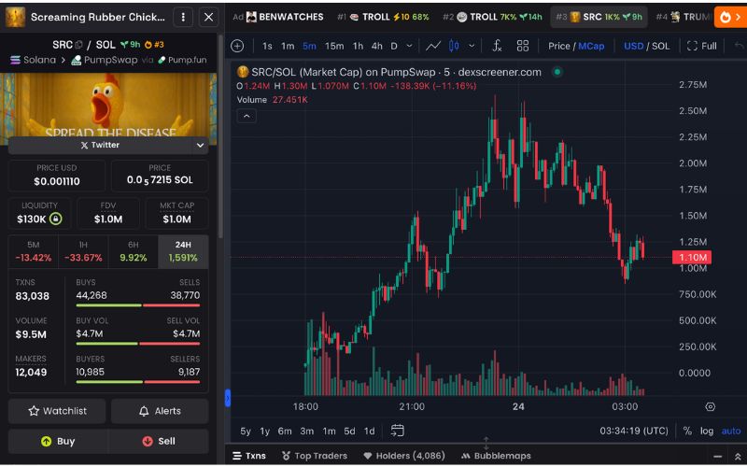Click the liquidity lock icon

(56, 219)
